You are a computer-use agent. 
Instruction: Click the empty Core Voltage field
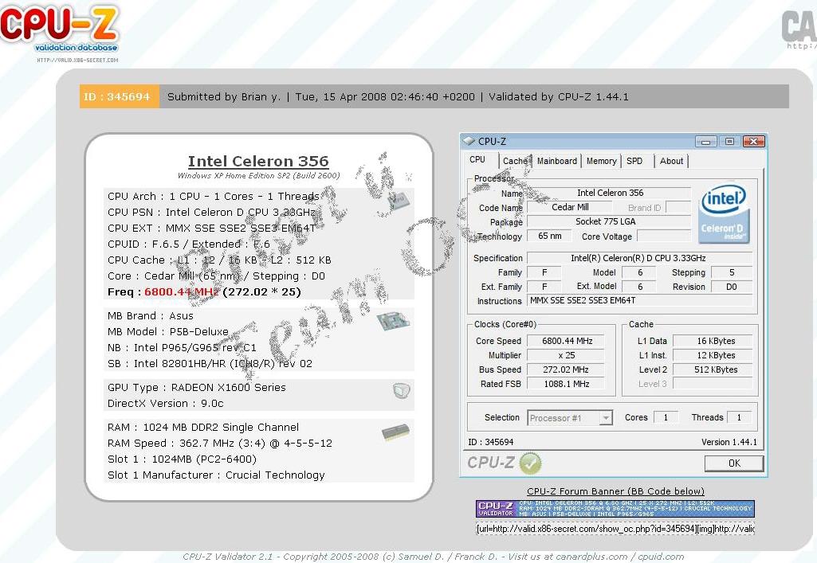[664, 237]
